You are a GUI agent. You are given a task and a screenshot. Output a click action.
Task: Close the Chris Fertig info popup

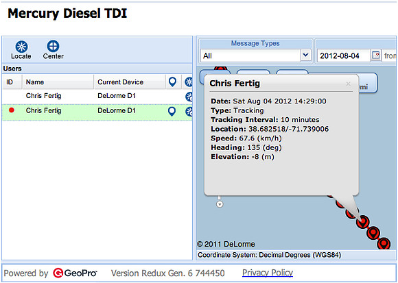pos(349,84)
